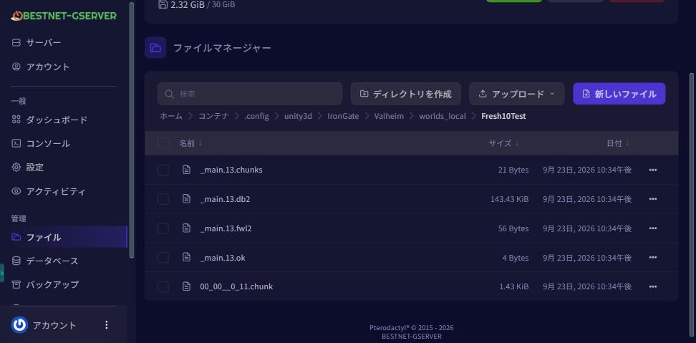Go to worlds_local in the breadcrumb
696x343 pixels.
pos(443,116)
